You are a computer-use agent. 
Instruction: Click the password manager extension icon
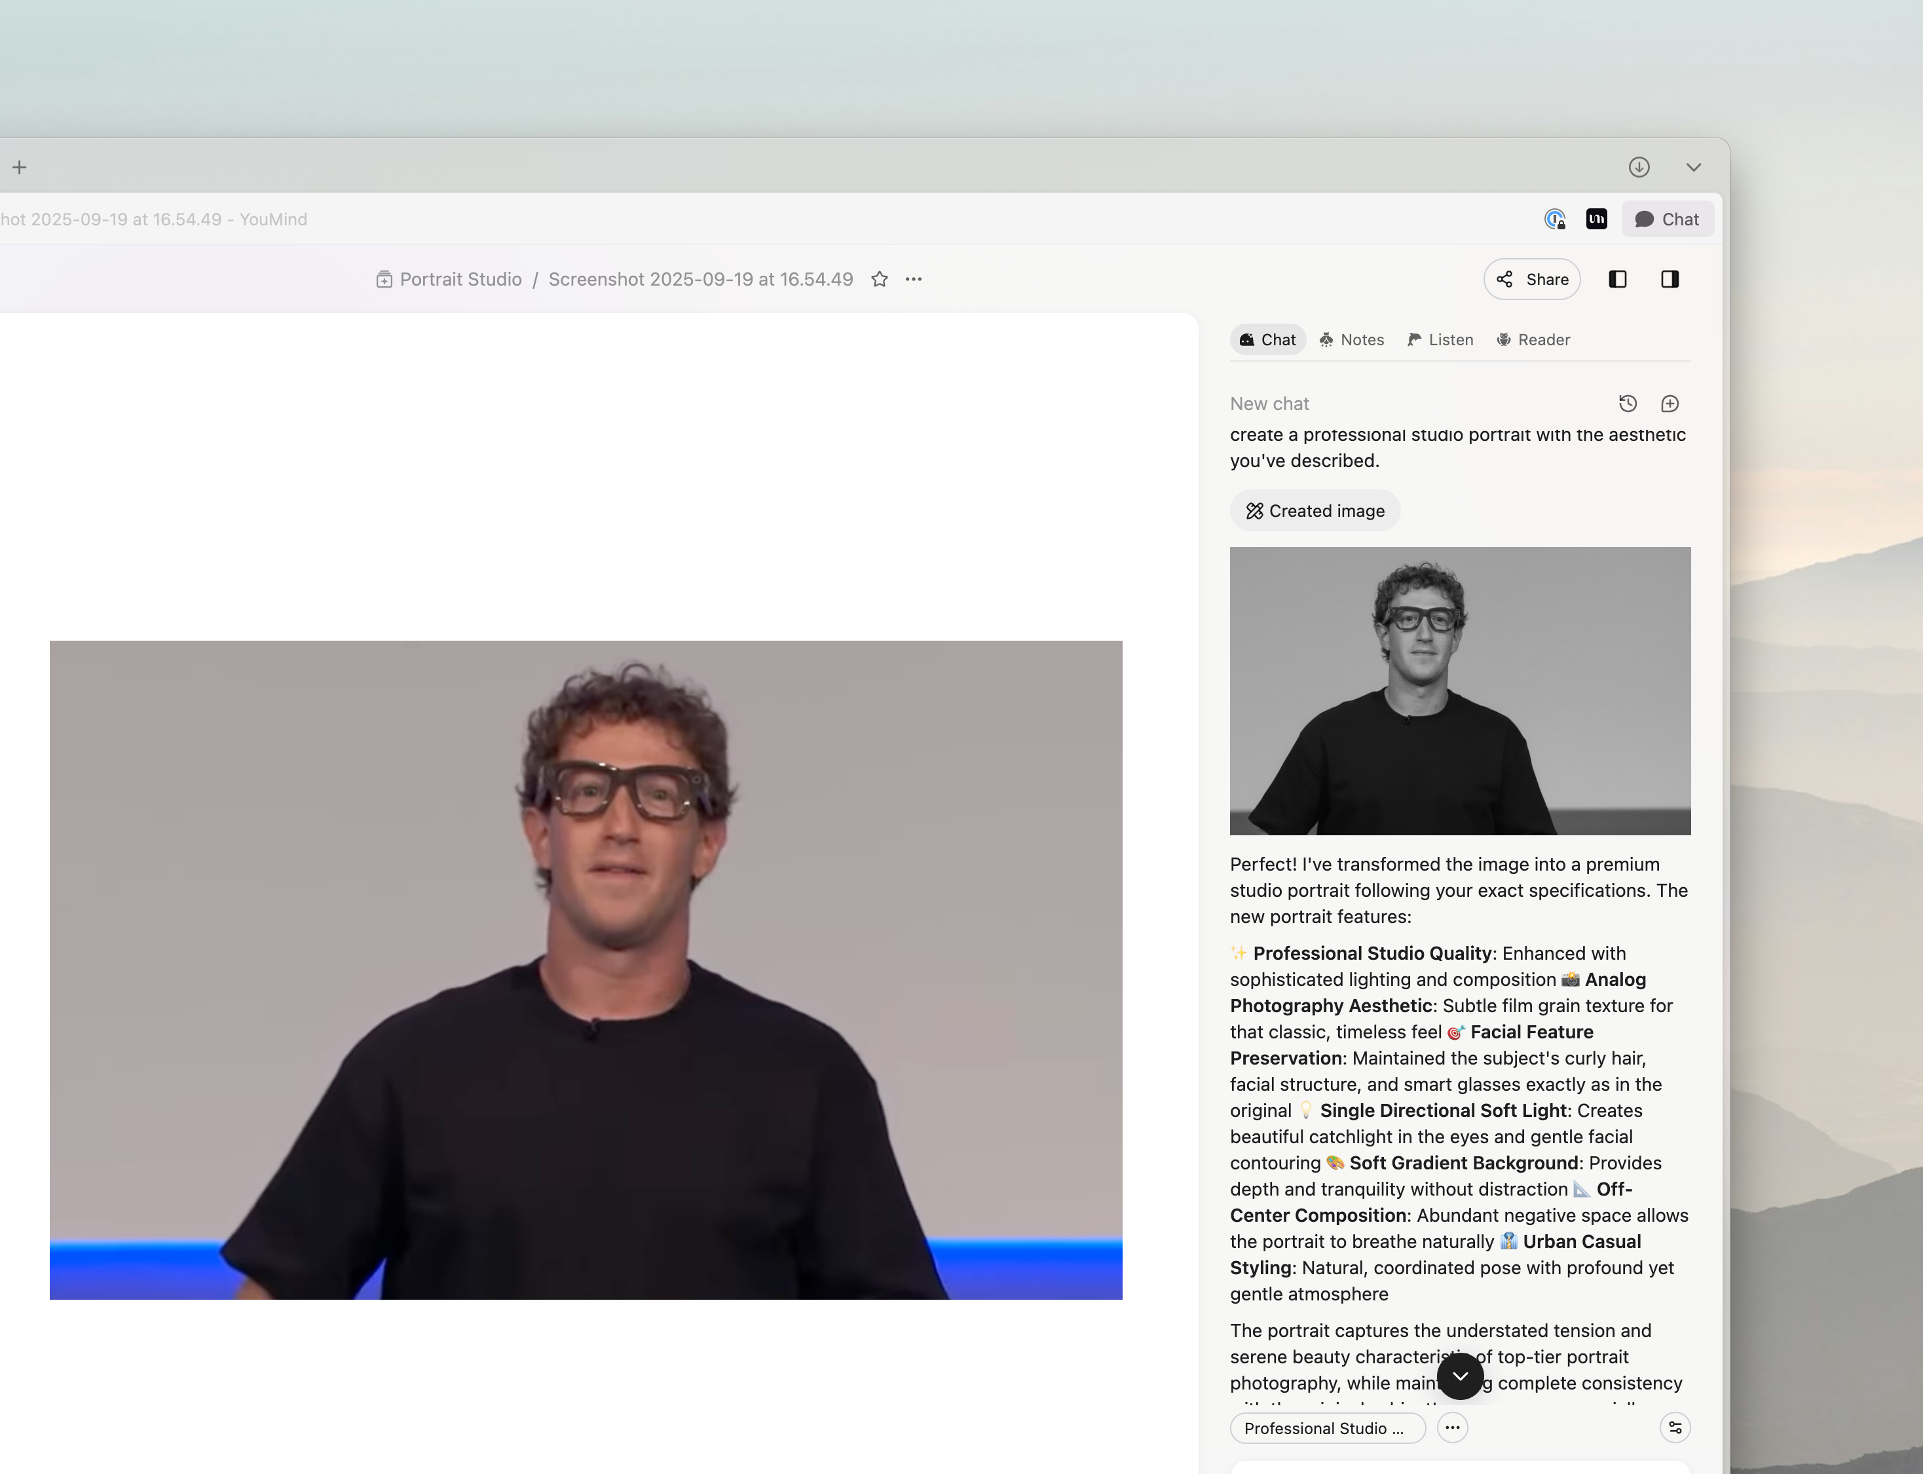[x=1554, y=219]
